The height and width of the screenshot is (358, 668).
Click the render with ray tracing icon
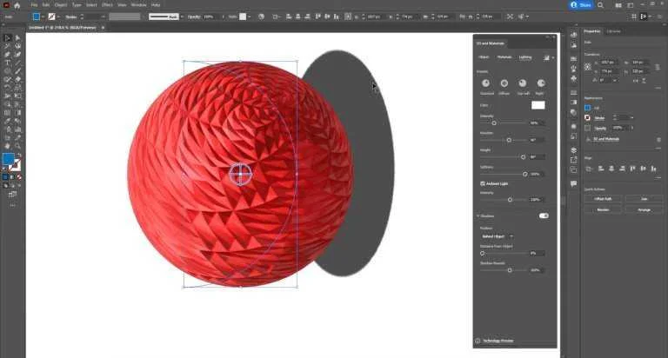pos(546,57)
